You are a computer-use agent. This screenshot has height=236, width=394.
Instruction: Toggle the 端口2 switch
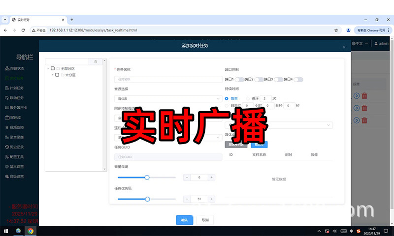259,80
